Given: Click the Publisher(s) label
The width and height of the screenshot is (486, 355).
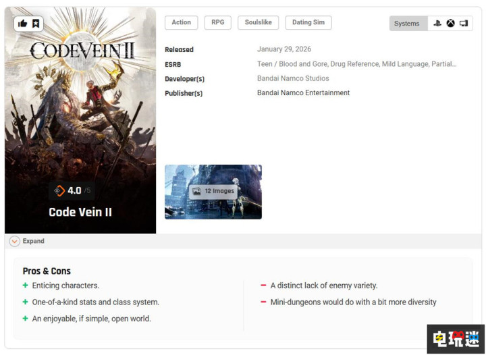Looking at the screenshot, I should (184, 93).
